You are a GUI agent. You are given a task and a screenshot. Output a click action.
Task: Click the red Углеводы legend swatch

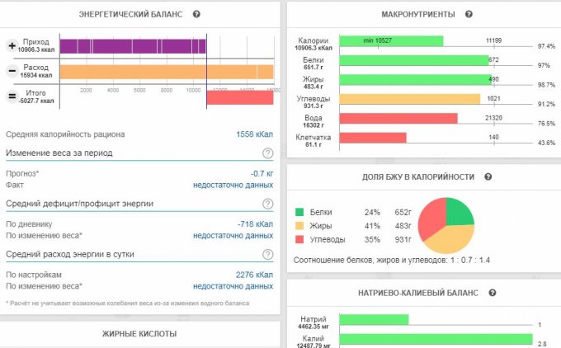300,239
